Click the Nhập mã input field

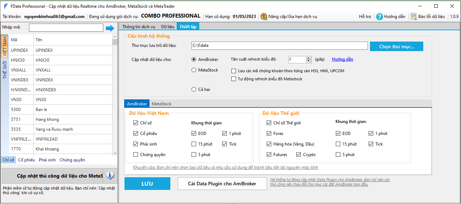66,28
